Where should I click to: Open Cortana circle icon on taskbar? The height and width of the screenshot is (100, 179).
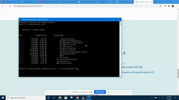[x=48, y=97]
